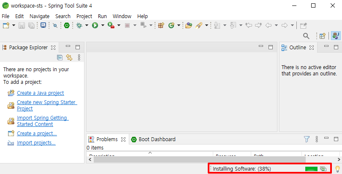Image resolution: width=342 pixels, height=174 pixels.
Task: Open the Terminal monitor icon
Action: tap(43, 25)
